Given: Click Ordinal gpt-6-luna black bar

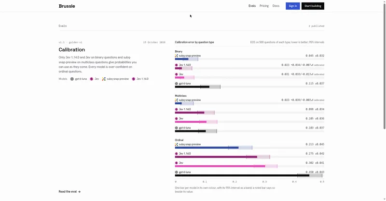Looking at the screenshot, I should pyautogui.click(x=242, y=175).
